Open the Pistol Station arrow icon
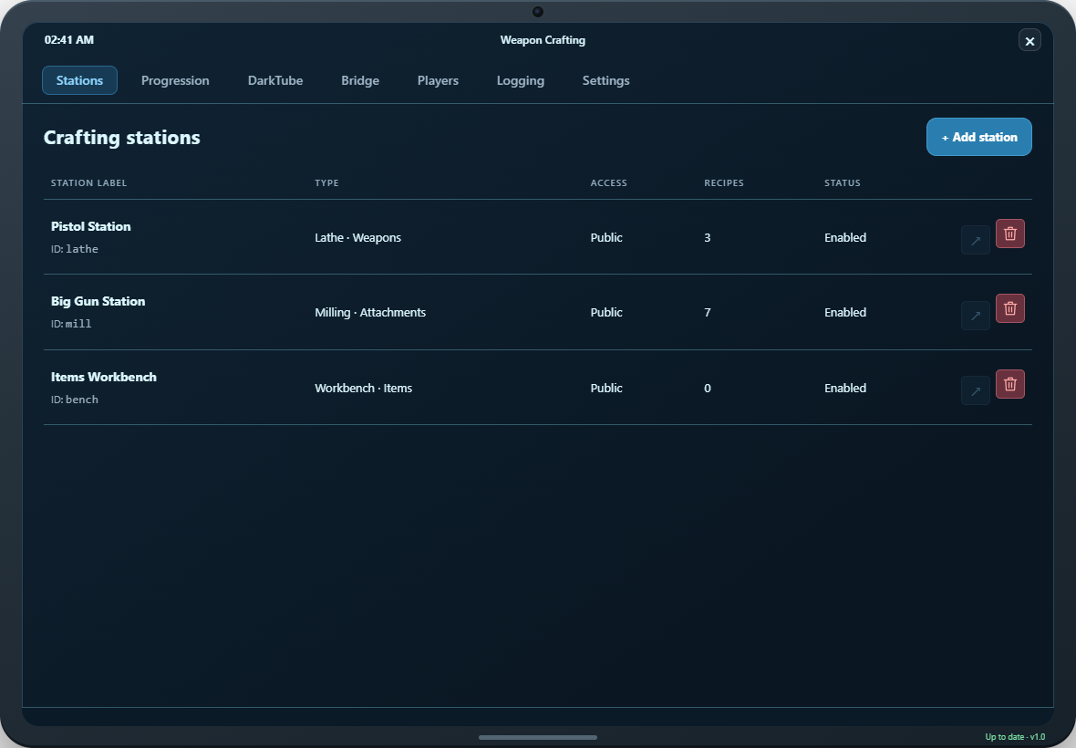 pos(975,240)
